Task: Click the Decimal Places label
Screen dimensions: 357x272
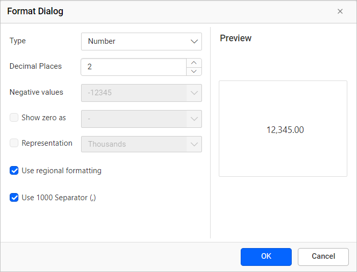Action: [x=36, y=66]
